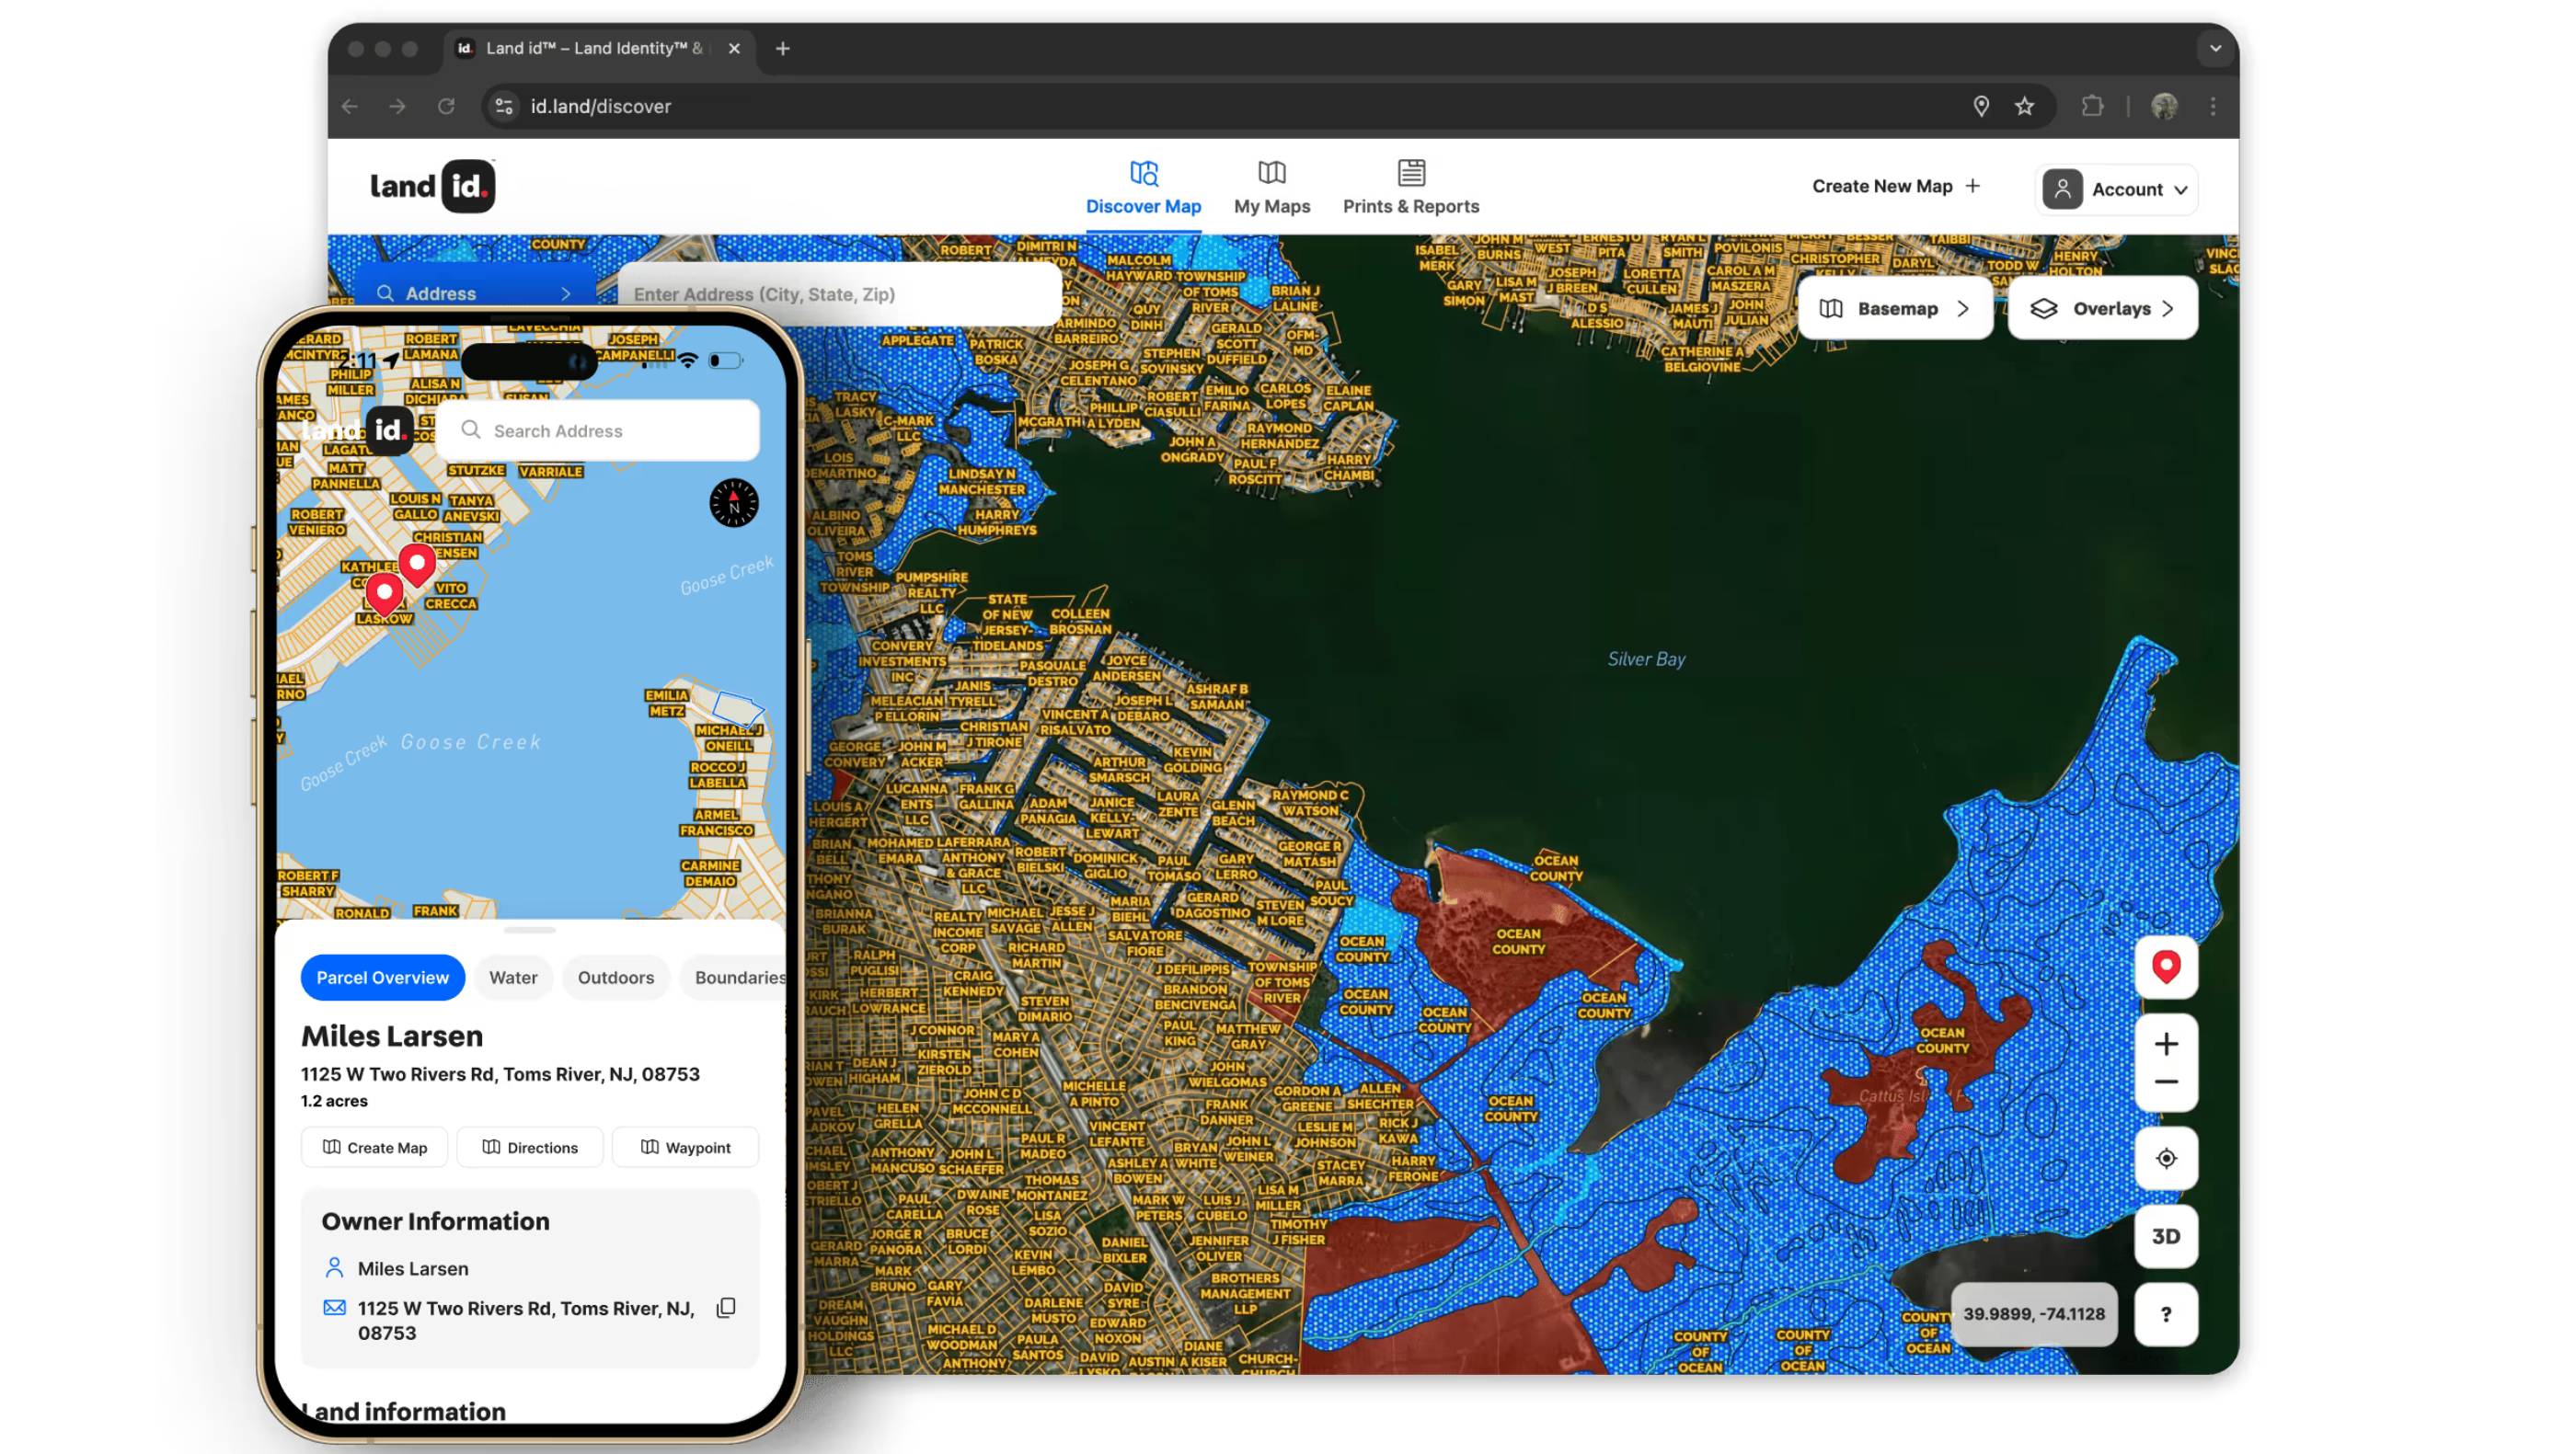This screenshot has height=1454, width=2576.
Task: Click Create New Map button
Action: [x=1895, y=186]
